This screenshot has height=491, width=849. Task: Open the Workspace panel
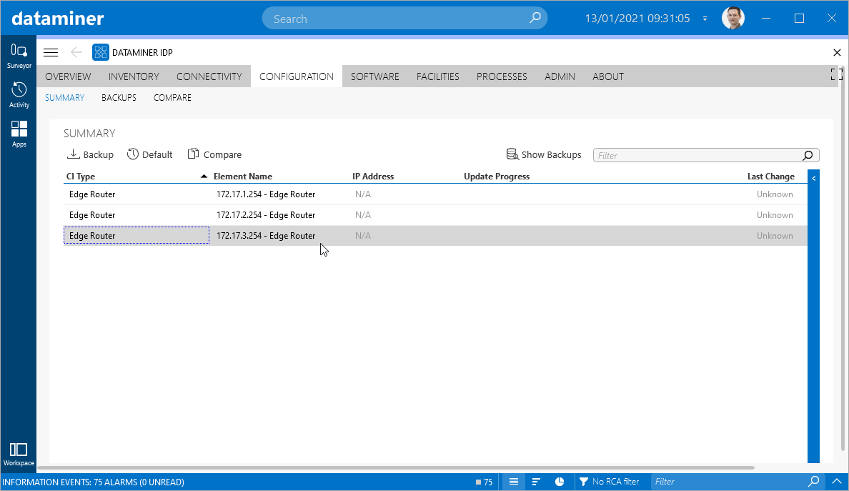click(x=19, y=454)
